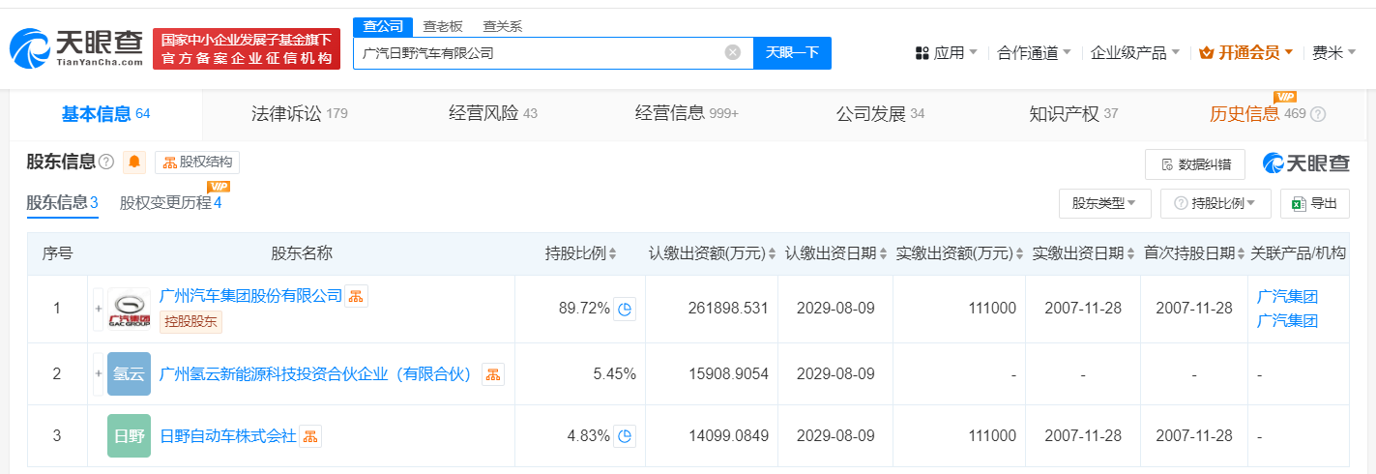This screenshot has height=474, width=1376.
Task: Click the 股东名称 column header
Action: point(302,253)
